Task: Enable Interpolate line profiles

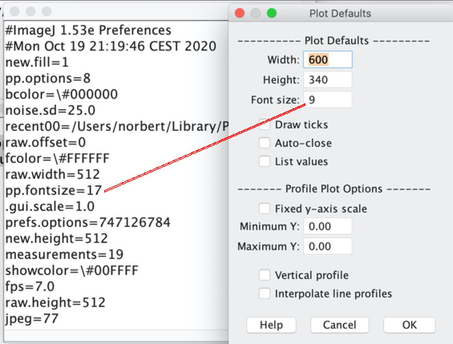Action: [265, 294]
